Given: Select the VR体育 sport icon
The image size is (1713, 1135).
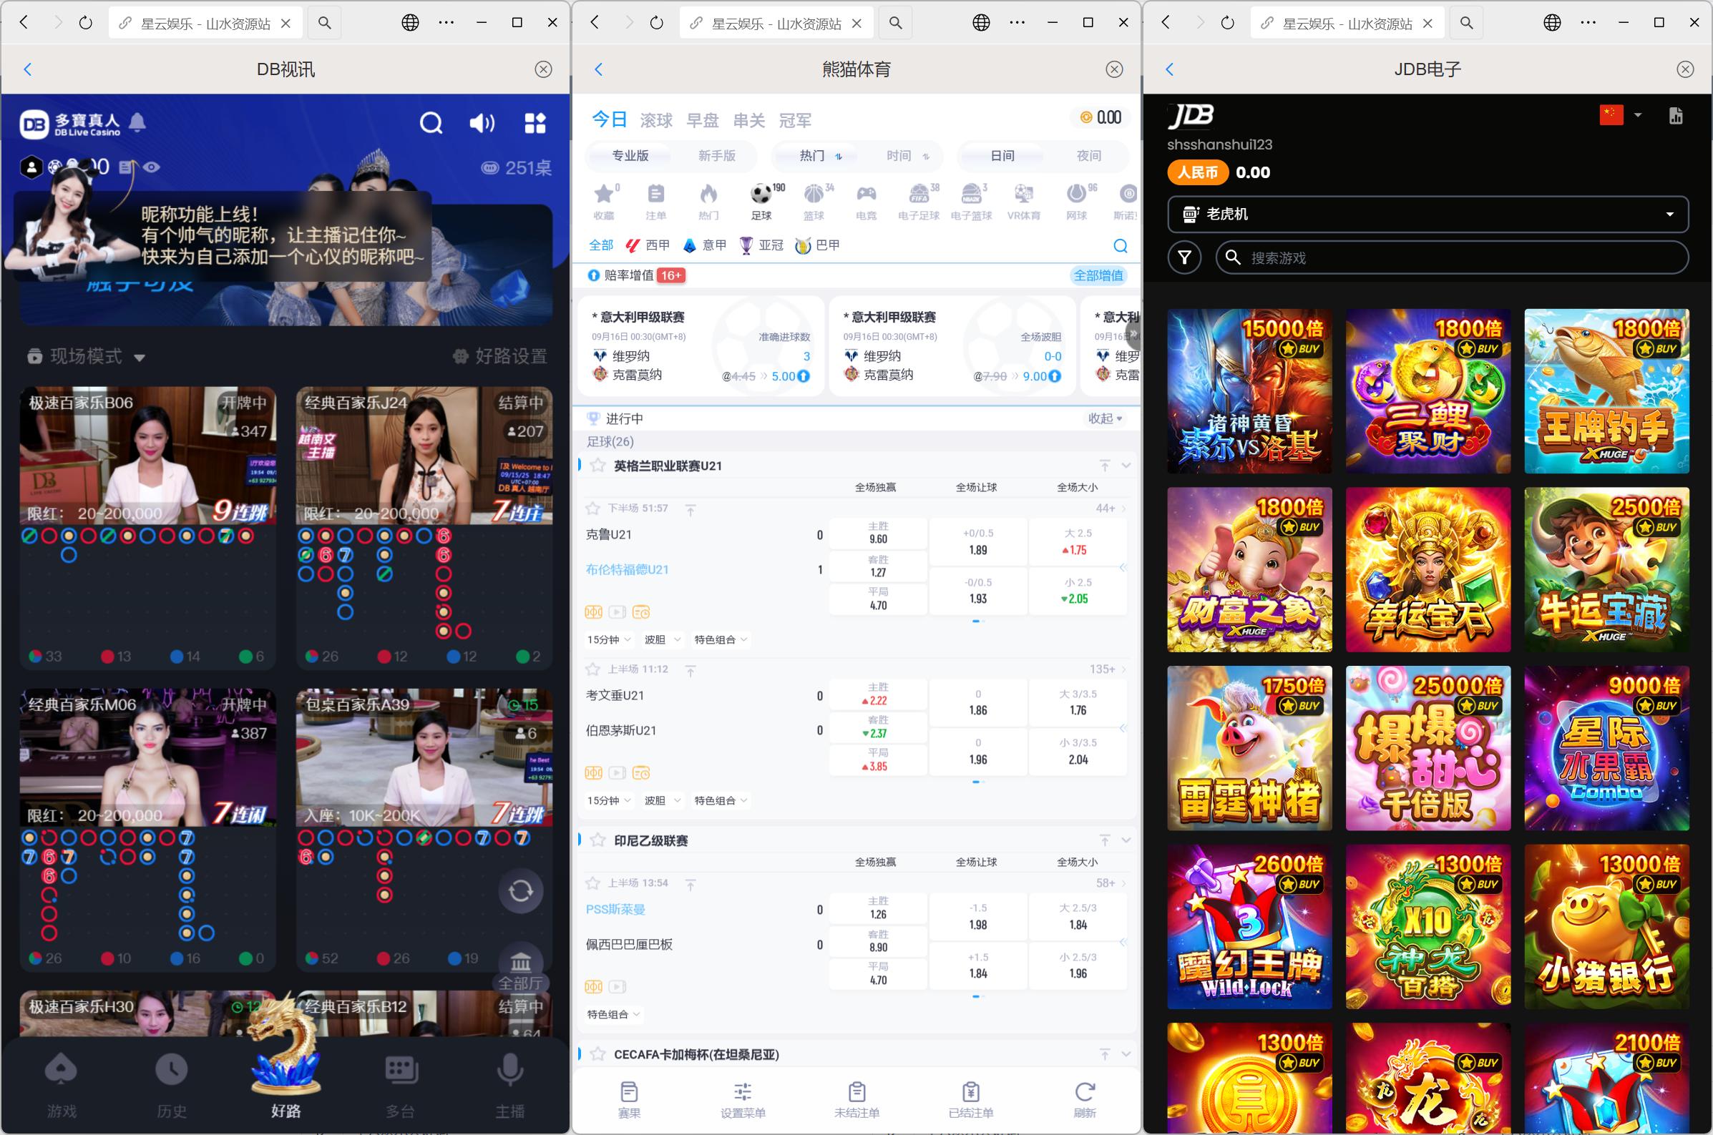Looking at the screenshot, I should (1023, 195).
